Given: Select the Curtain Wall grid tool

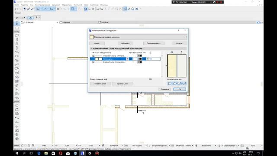Looking at the screenshot, I should [17, 81].
